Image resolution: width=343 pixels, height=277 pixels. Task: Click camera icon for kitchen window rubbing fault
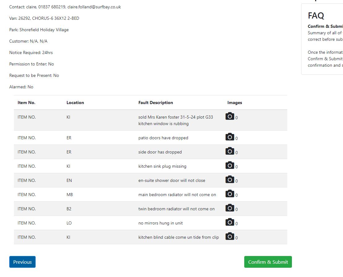(x=230, y=116)
